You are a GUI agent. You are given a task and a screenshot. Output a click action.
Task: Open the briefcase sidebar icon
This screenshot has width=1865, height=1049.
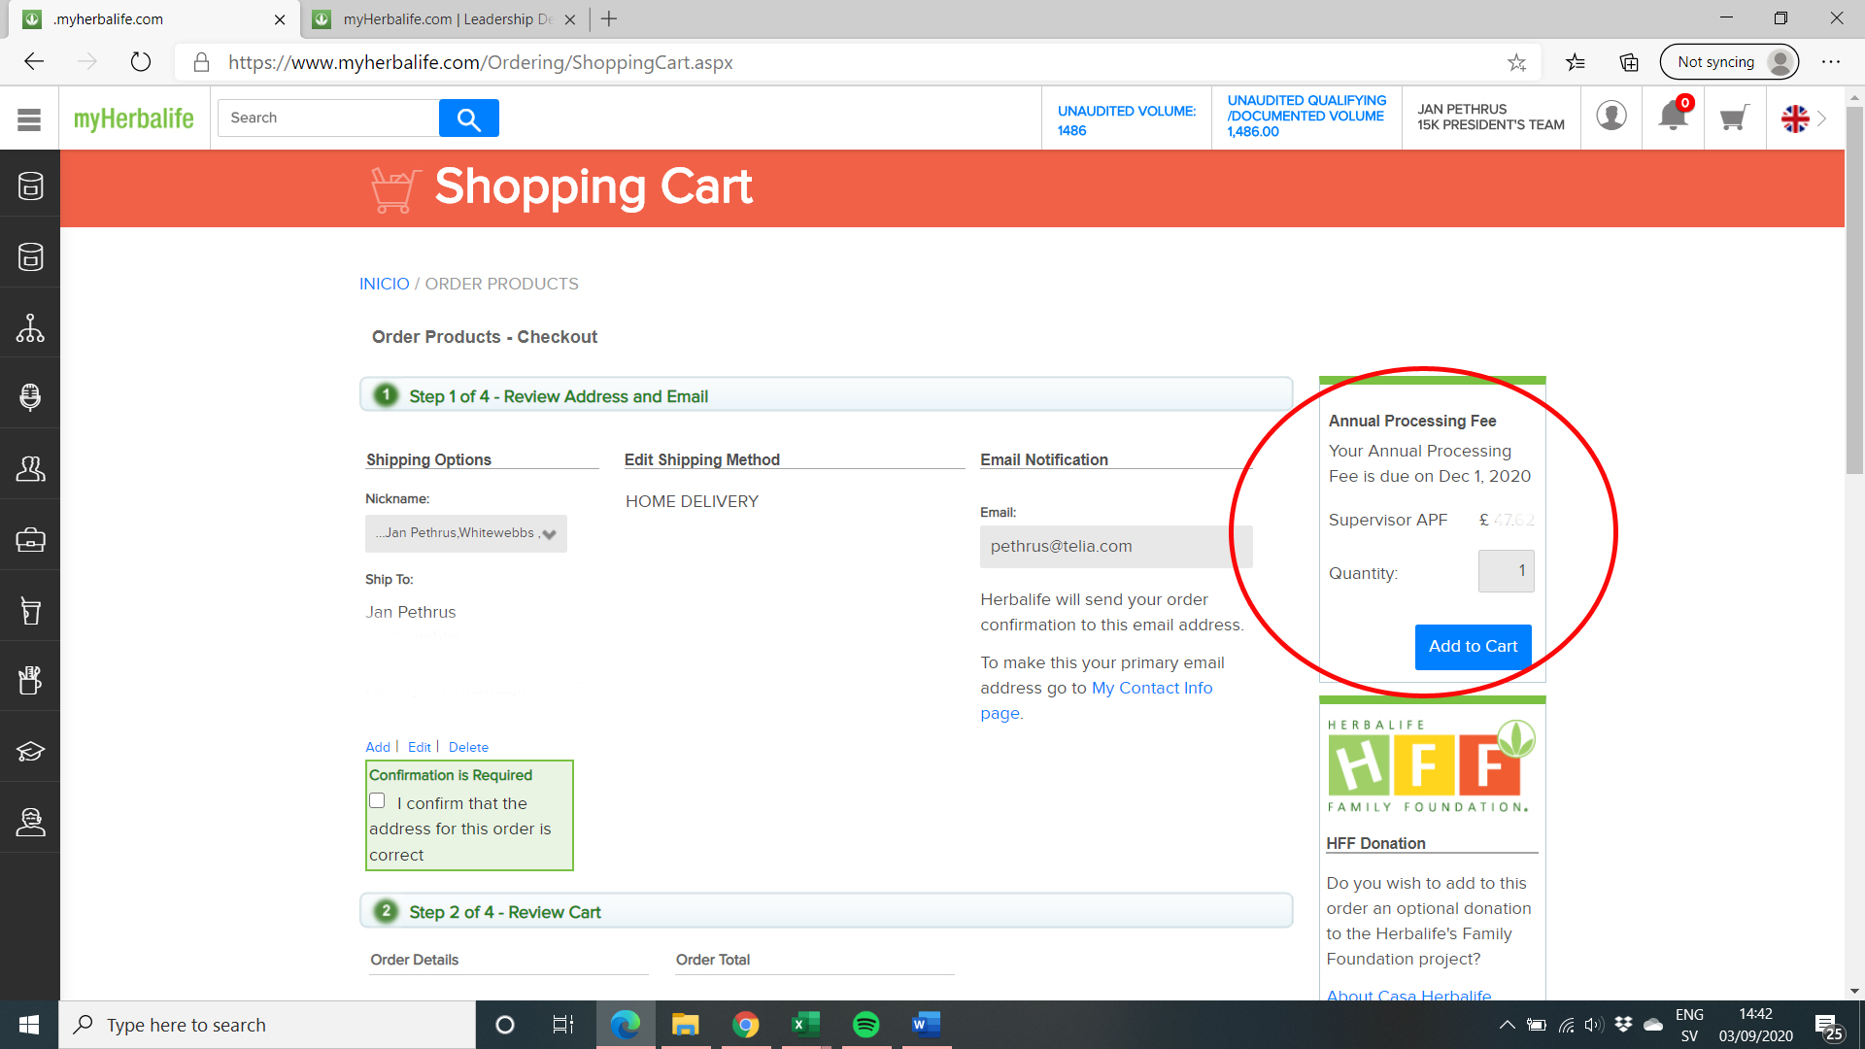click(30, 539)
